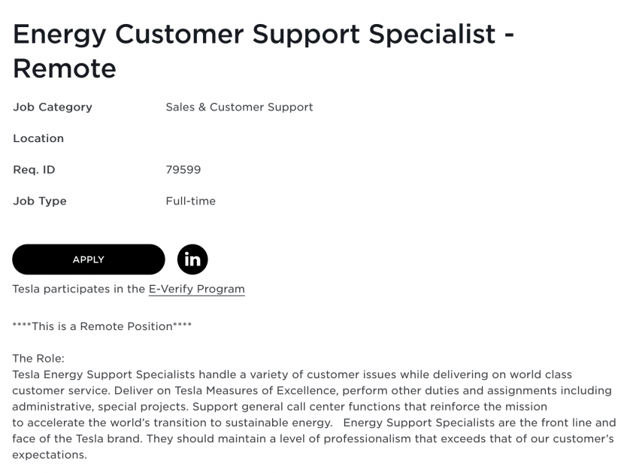This screenshot has width=639, height=473.
Task: Click 'face of the Tesla brand' text
Action: (x=77, y=438)
